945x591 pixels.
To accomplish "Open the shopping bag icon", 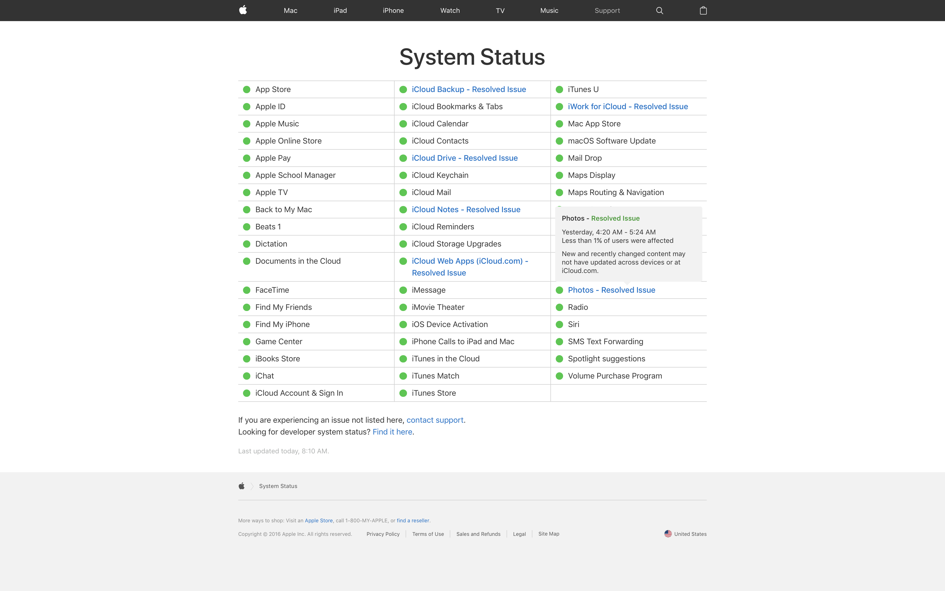I will 704,11.
